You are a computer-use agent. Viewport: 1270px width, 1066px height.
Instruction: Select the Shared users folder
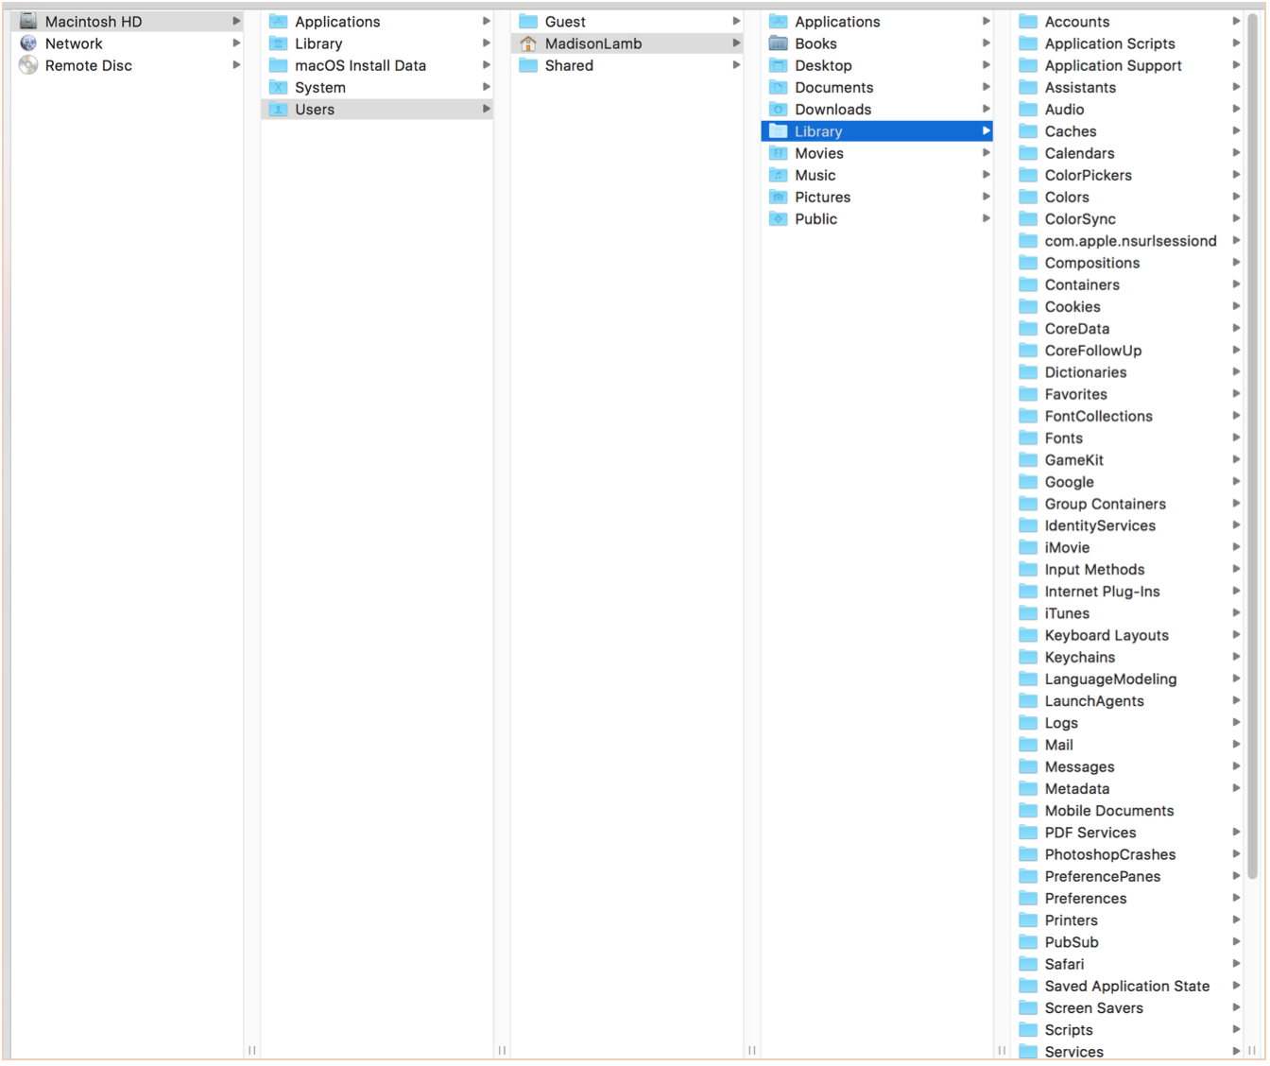coord(569,65)
